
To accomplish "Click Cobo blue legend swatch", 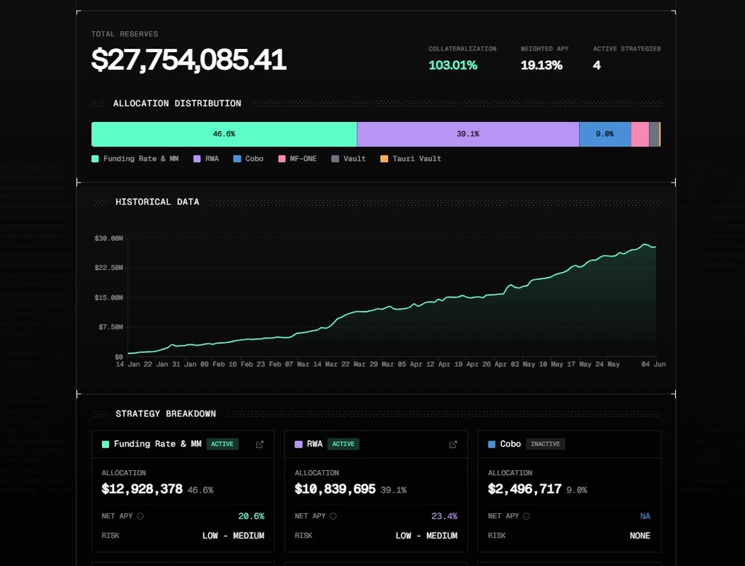I will click(237, 159).
